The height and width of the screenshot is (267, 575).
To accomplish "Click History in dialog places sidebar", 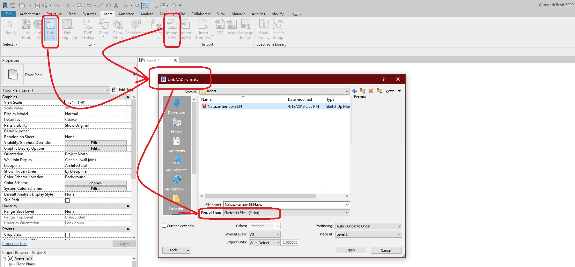I will coord(176,125).
